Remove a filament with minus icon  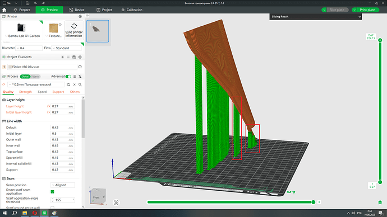68,57
